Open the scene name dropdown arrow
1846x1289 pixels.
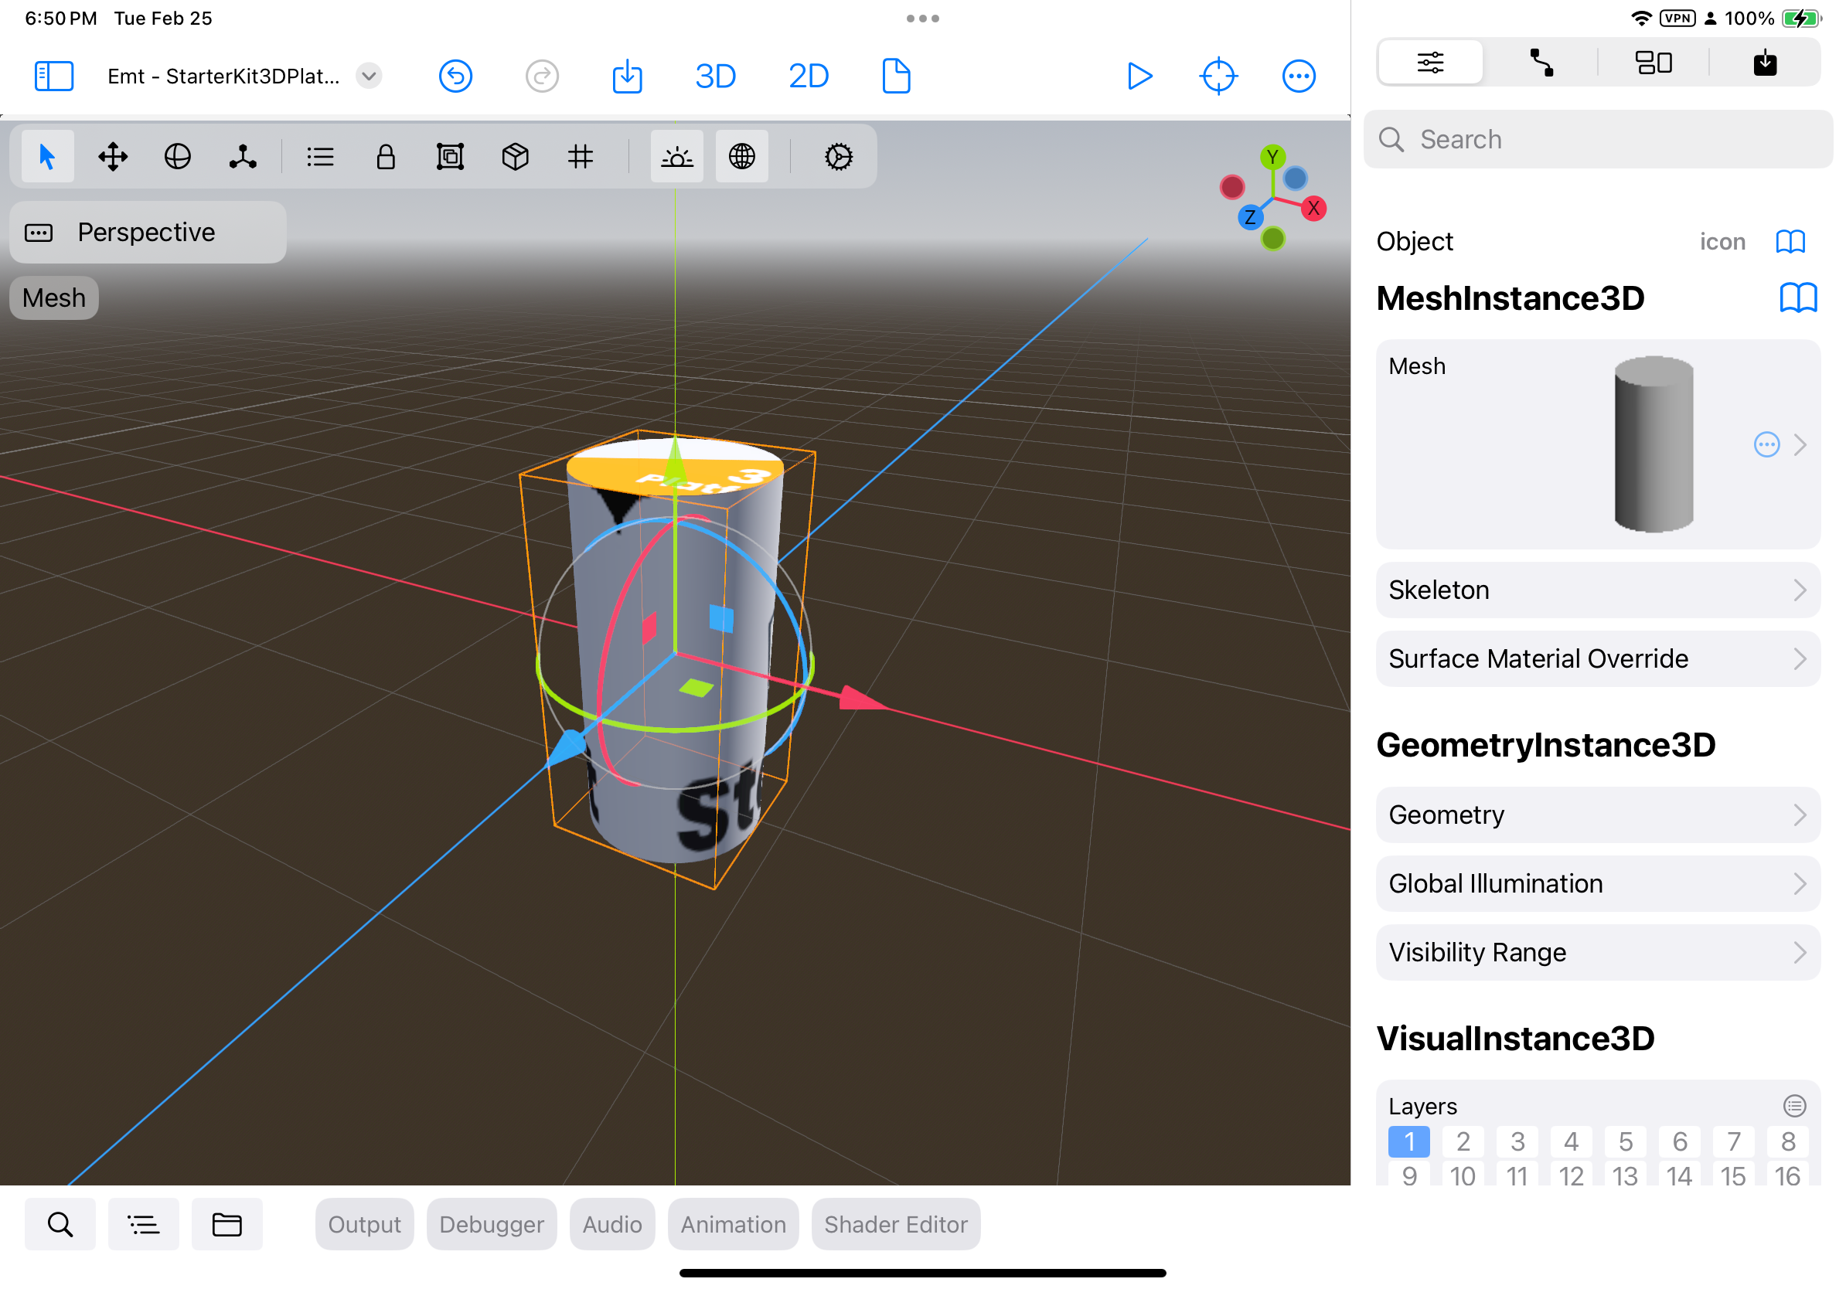click(369, 77)
